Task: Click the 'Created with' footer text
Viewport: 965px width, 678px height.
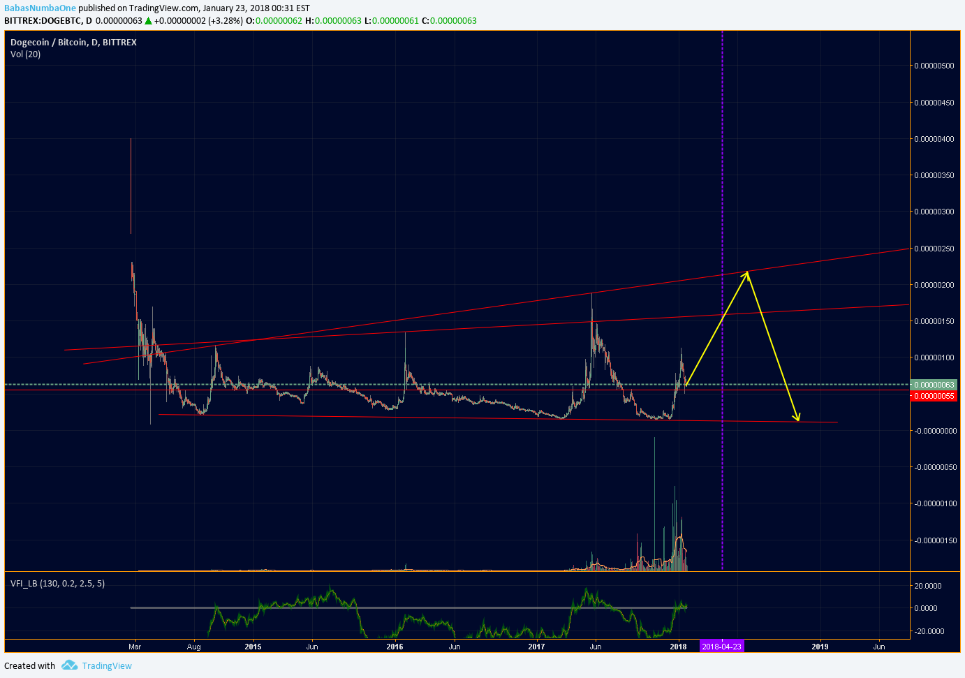Action: [x=30, y=665]
